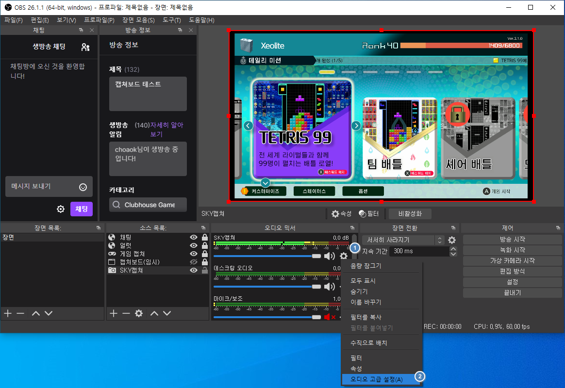Toggle visibility of 게임 캡쳐 source
Screen dimensions: 565x388
pyautogui.click(x=194, y=254)
